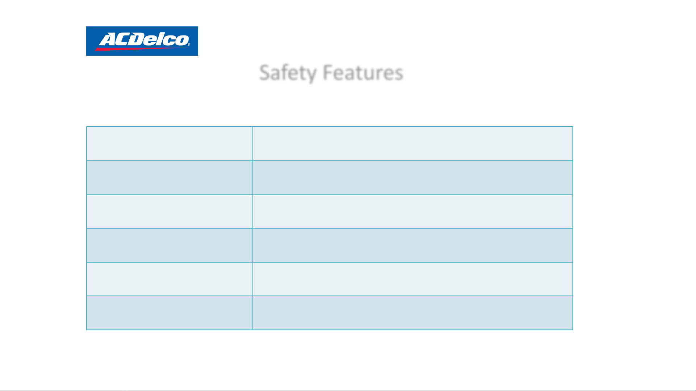The width and height of the screenshot is (696, 391).
Task: Select the second row left table cell
Action: [x=169, y=177]
